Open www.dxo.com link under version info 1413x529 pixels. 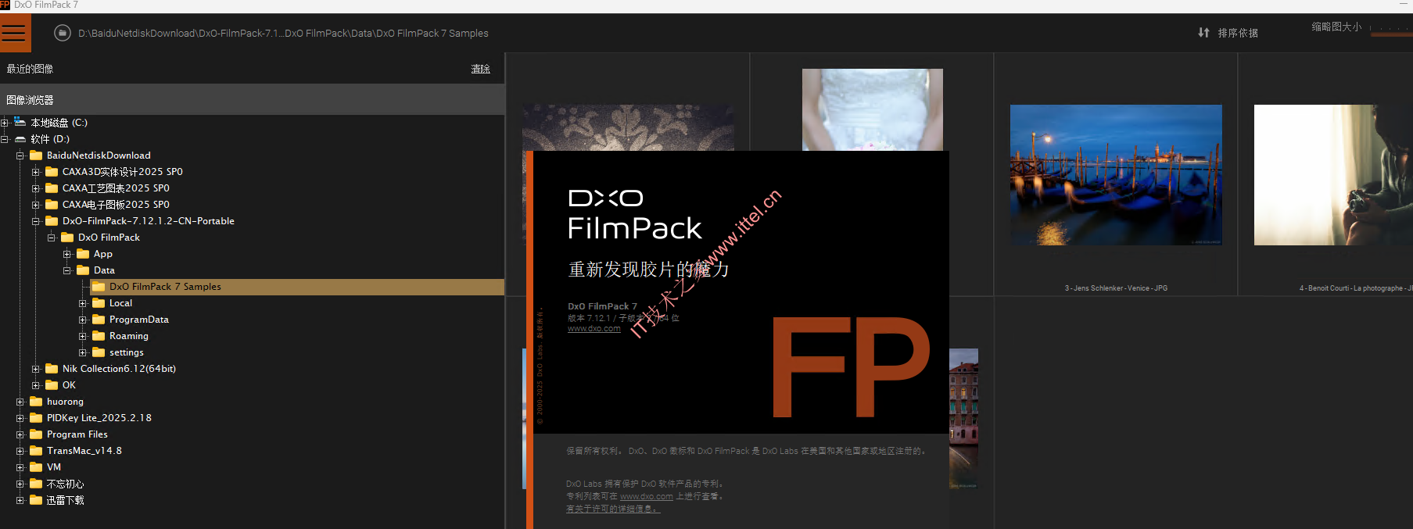(x=594, y=329)
